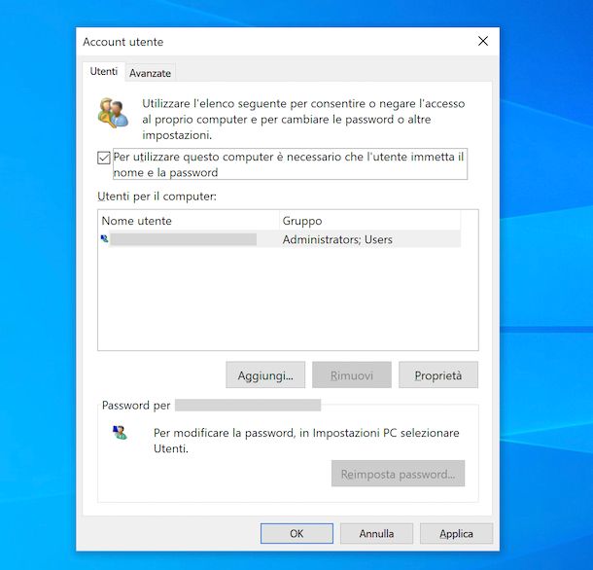The height and width of the screenshot is (570, 593).
Task: Click the two-users key icon at top
Action: 113,113
